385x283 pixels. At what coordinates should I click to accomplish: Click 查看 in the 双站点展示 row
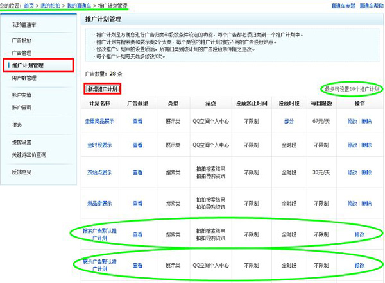(x=137, y=172)
